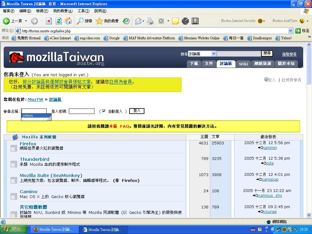The height and width of the screenshot is (234, 312).
Task: Click the forum icon beside Camino row
Action: [14, 196]
